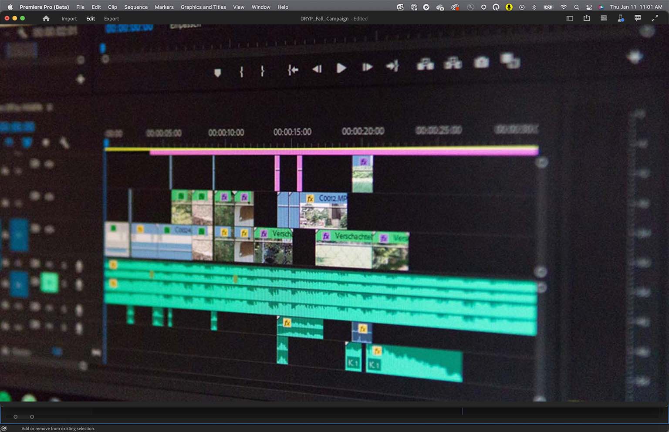Select the Mark Out icon

(262, 71)
